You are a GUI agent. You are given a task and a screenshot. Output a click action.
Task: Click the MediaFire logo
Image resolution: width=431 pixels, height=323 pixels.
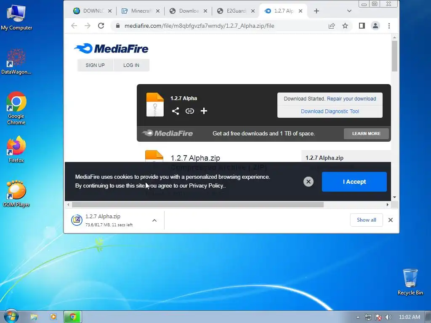[x=111, y=49]
